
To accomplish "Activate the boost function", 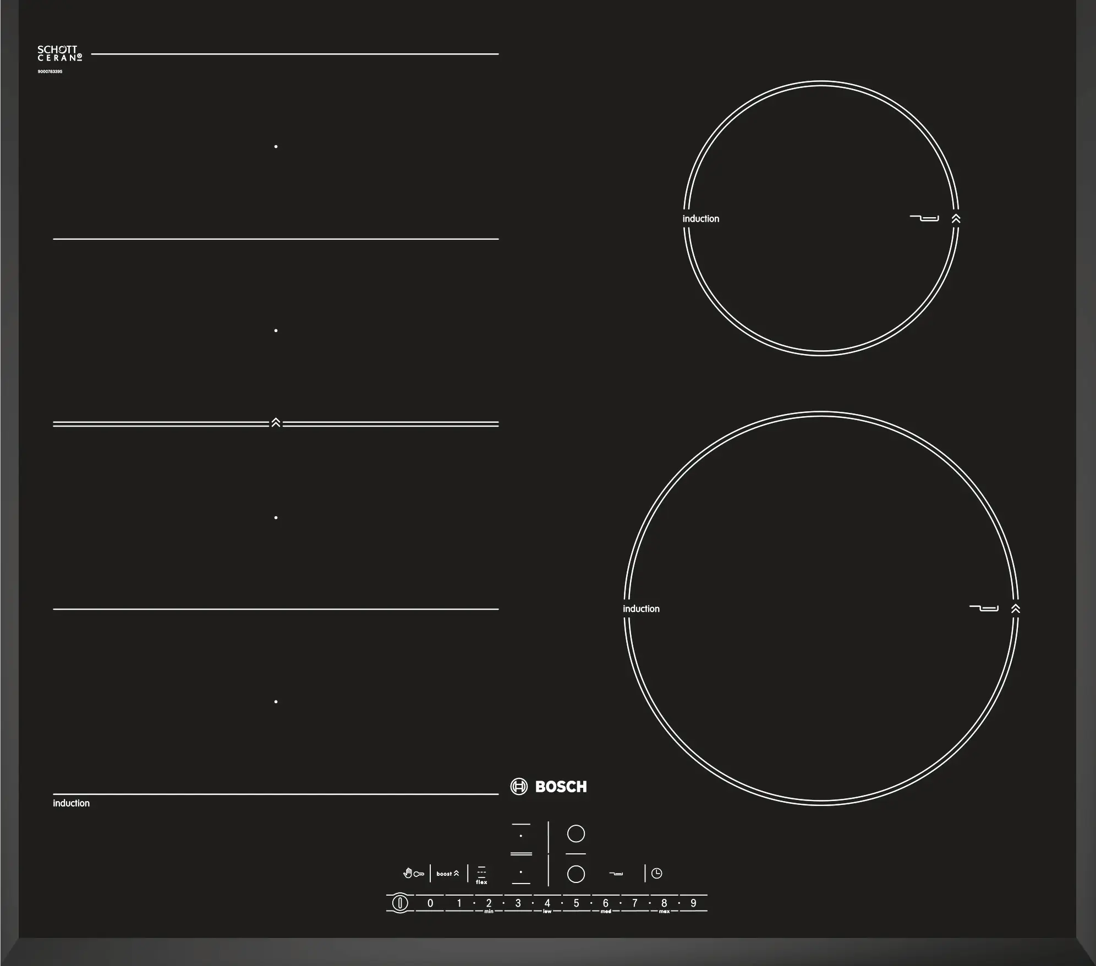I will point(447,873).
